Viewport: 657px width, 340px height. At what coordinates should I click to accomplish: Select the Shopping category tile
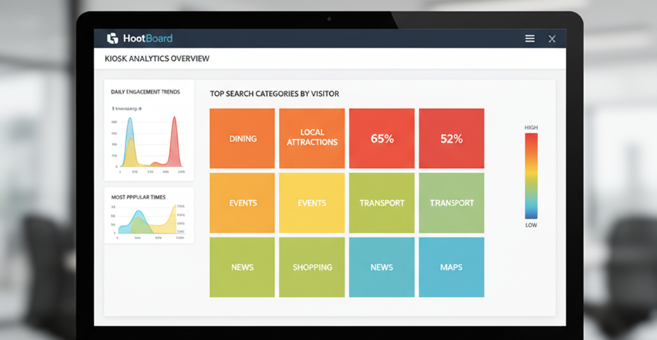point(312,267)
